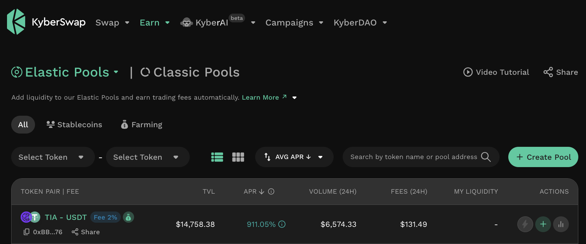Open the AVG APR sort dropdown
The image size is (586, 244).
(x=294, y=157)
